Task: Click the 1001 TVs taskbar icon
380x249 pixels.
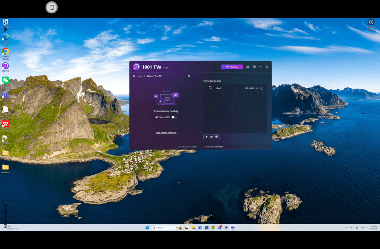Action: tap(233, 228)
